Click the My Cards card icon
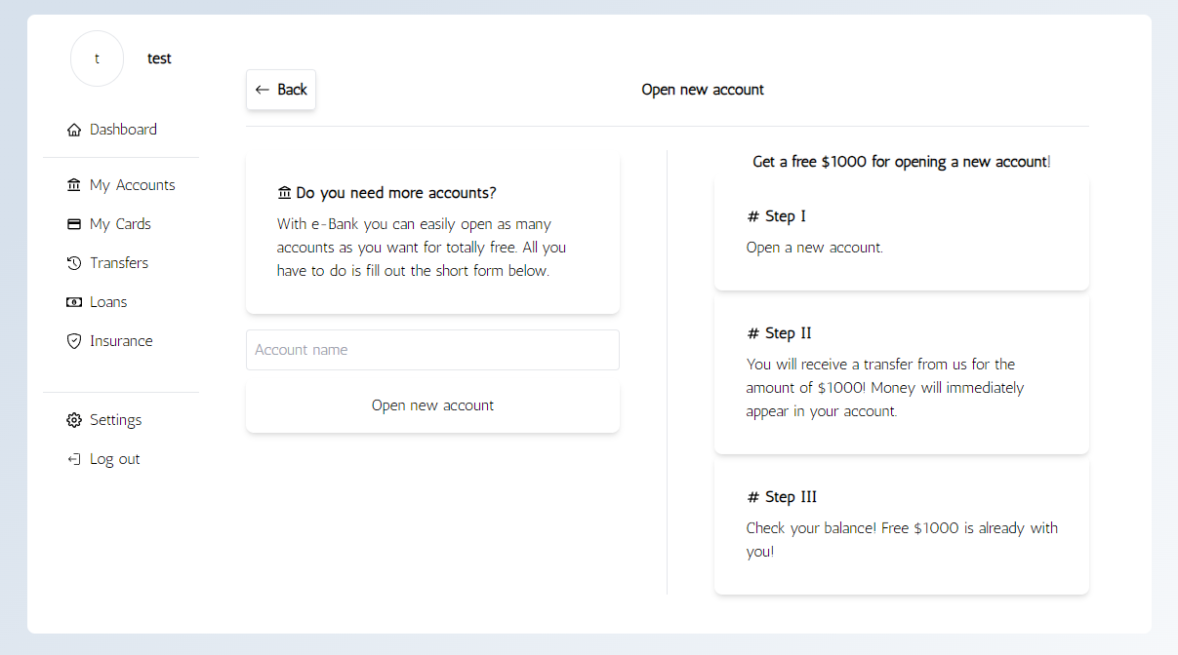The height and width of the screenshot is (655, 1178). pos(73,223)
